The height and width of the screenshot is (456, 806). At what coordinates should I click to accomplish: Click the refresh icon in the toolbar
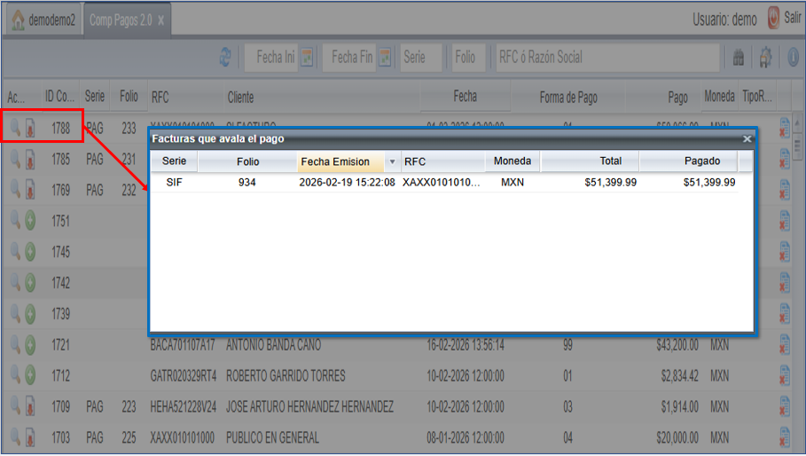click(227, 58)
